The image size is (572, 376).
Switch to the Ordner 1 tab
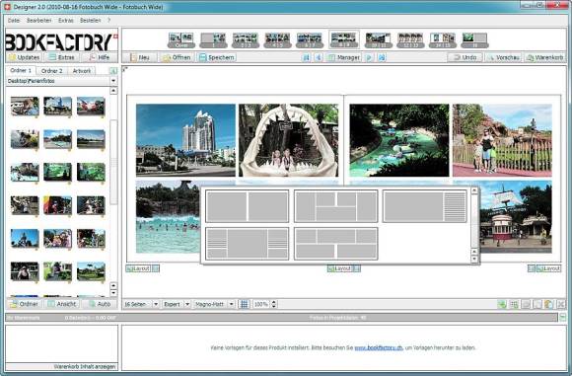click(21, 70)
